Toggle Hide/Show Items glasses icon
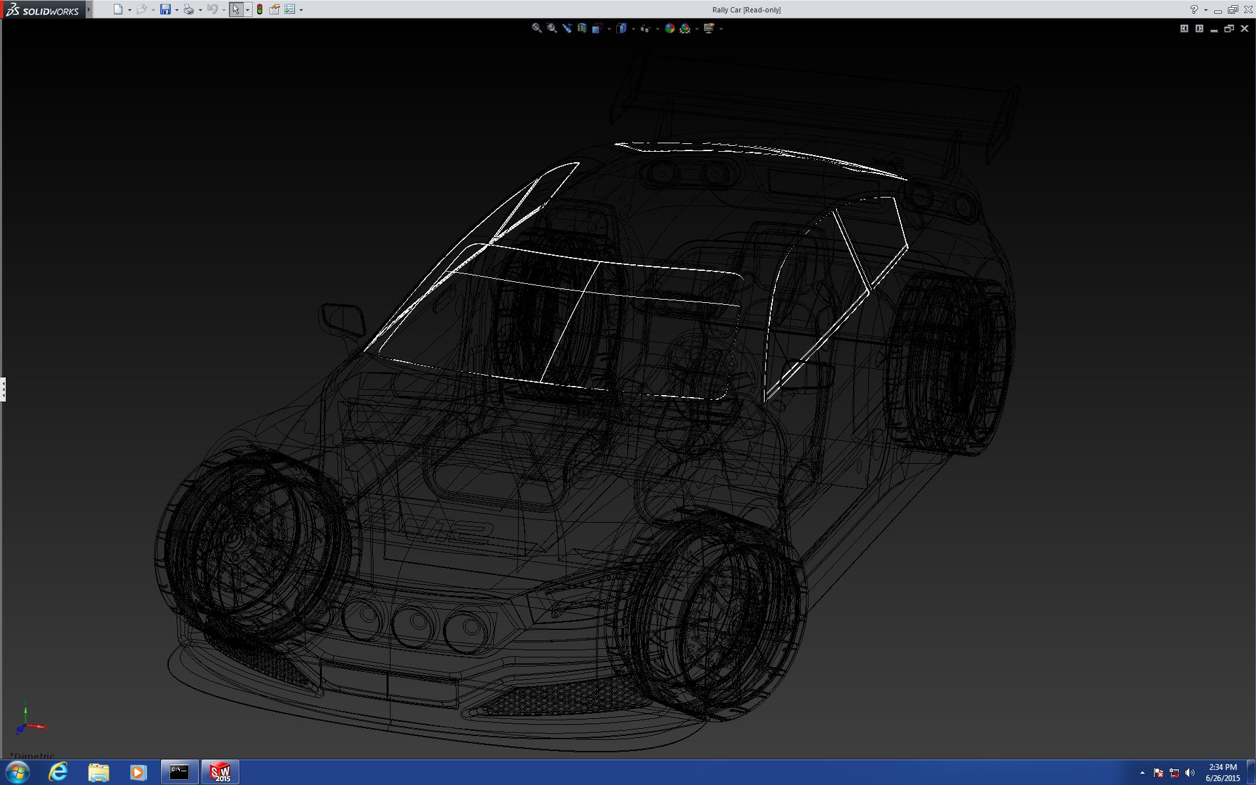This screenshot has width=1256, height=785. (x=645, y=28)
